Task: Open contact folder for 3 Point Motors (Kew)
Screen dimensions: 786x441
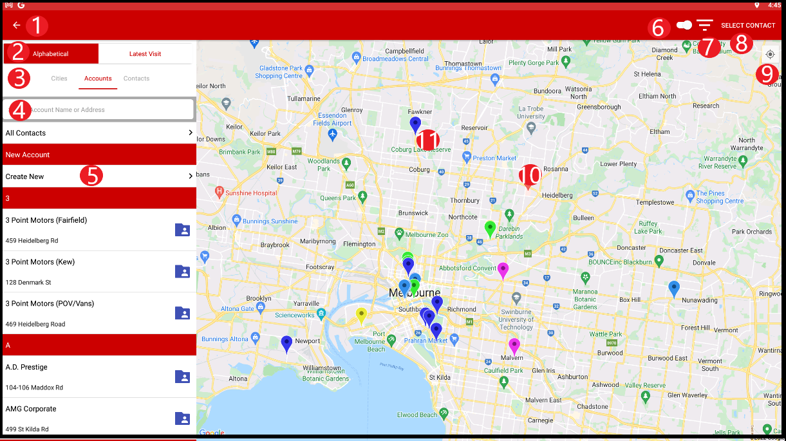Action: (183, 272)
